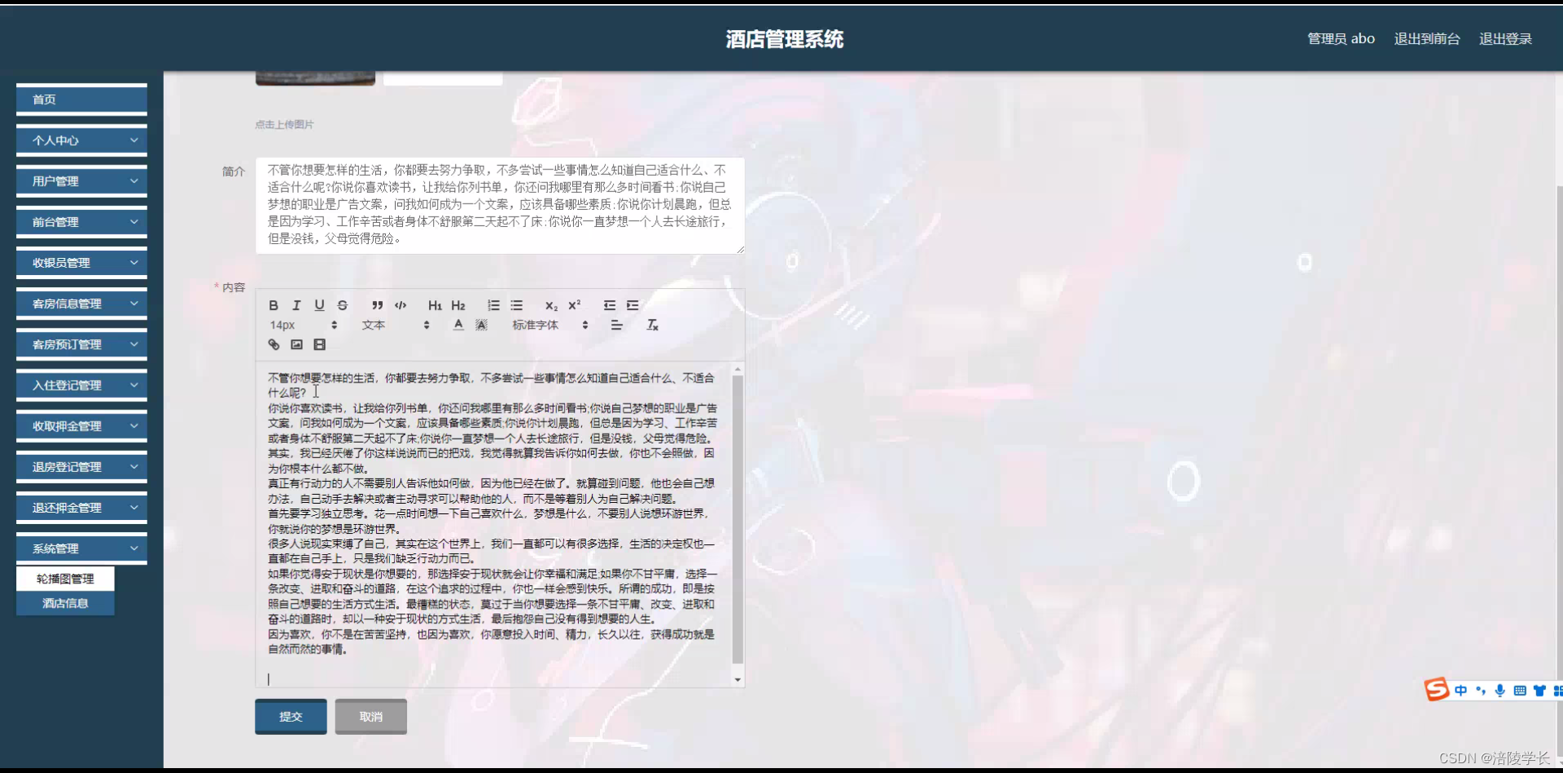The width and height of the screenshot is (1563, 773).
Task: Open the 标准字体 font family dropdown
Action: [536, 325]
